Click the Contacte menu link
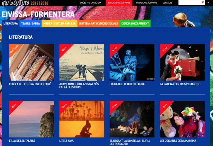 [167, 3]
